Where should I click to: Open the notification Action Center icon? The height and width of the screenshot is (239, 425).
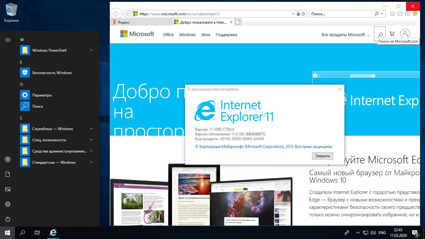(x=415, y=233)
